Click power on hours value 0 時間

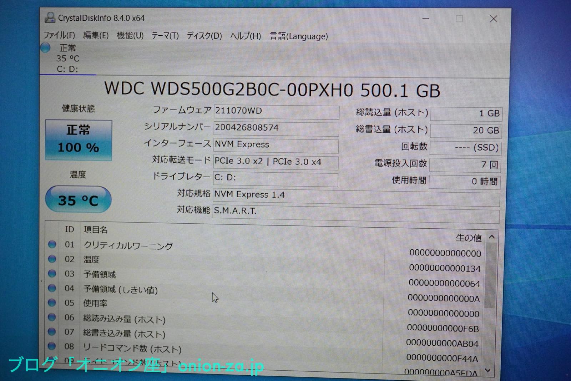[465, 182]
